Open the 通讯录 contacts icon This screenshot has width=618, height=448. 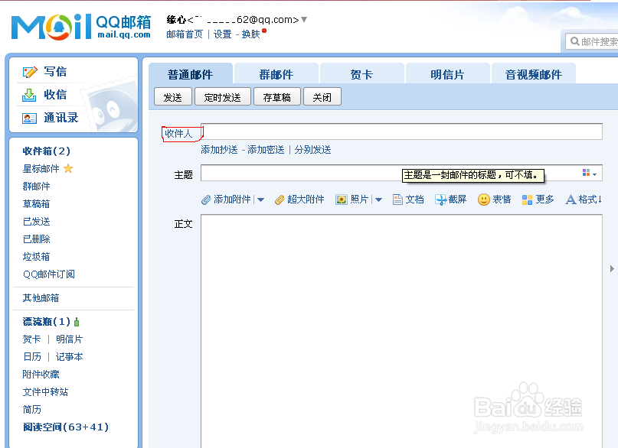tap(29, 118)
